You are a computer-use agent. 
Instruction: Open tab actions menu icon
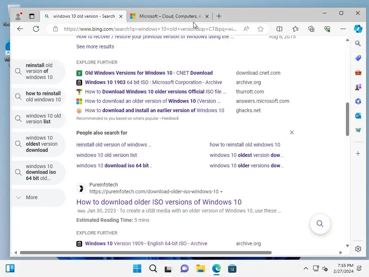(32, 16)
